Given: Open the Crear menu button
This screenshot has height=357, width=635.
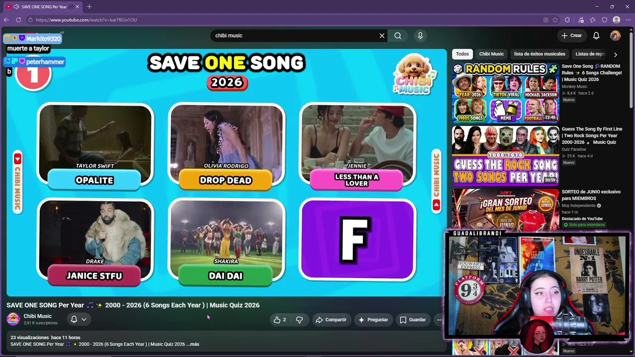Looking at the screenshot, I should click(571, 36).
